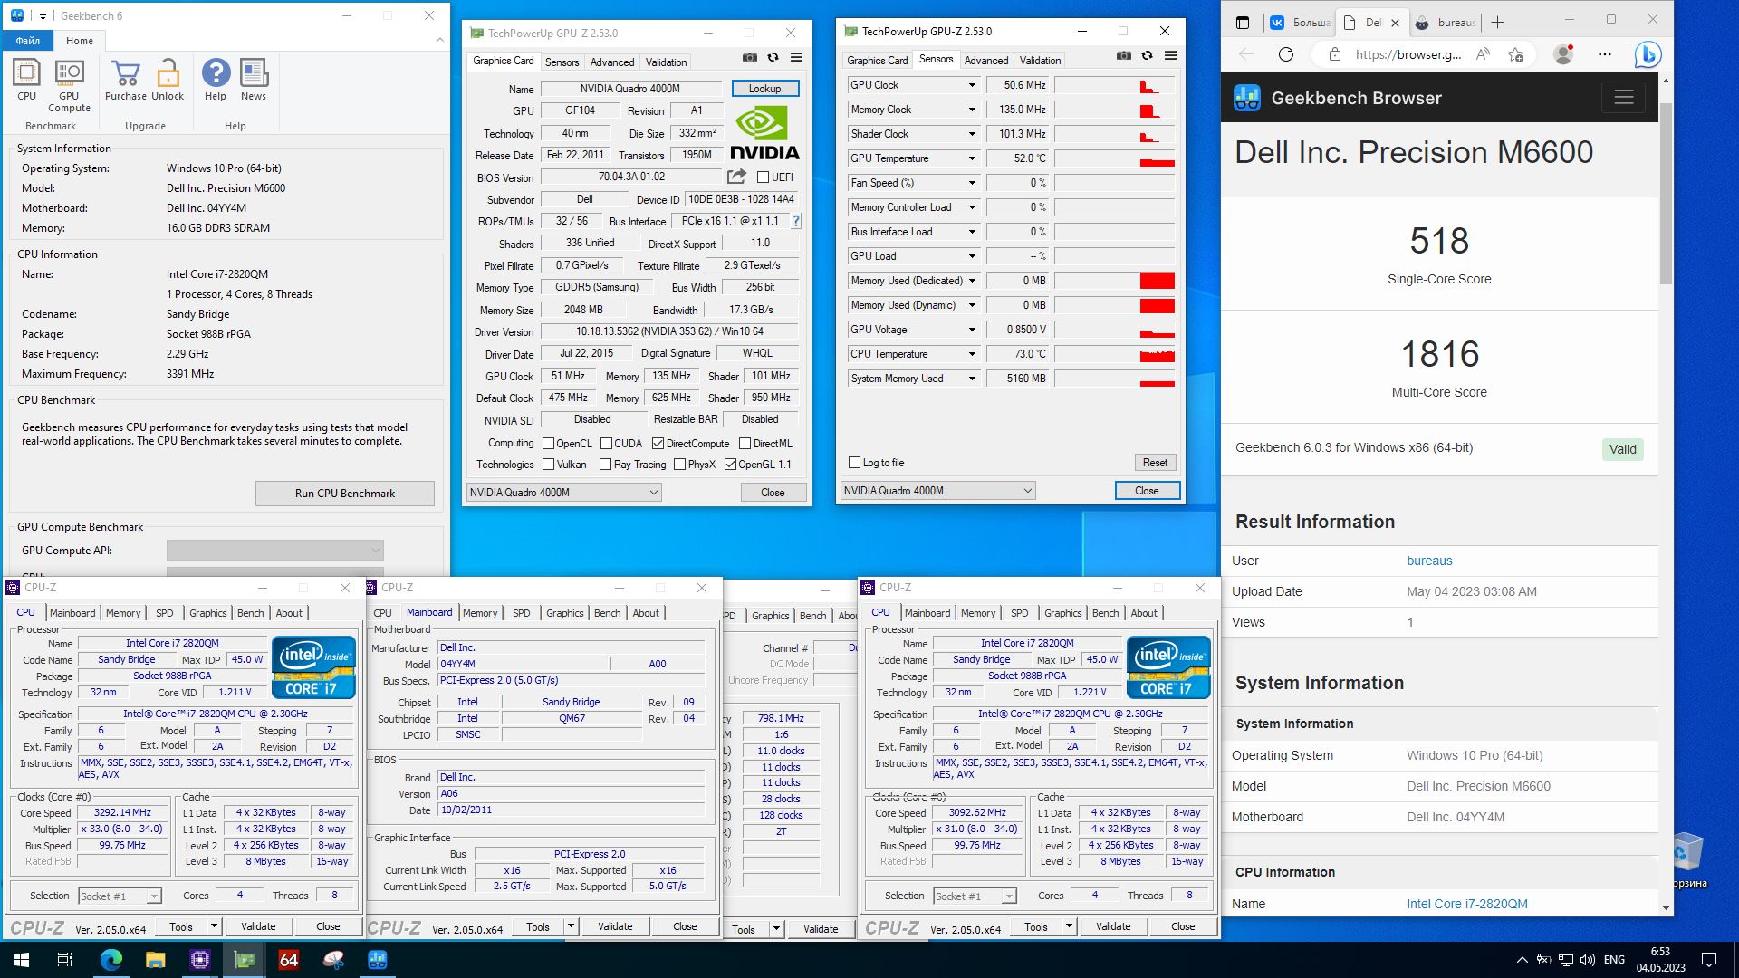Image resolution: width=1739 pixels, height=978 pixels.
Task: Click browser address bar URL field
Action: 1408,54
